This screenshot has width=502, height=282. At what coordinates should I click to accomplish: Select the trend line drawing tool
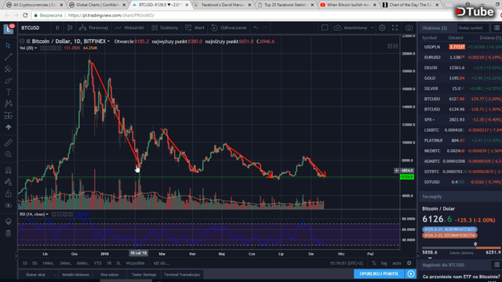9,57
